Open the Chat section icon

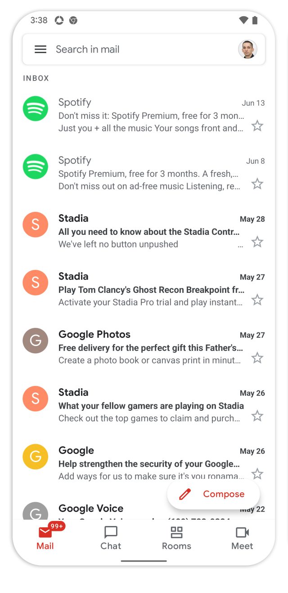pyautogui.click(x=110, y=532)
